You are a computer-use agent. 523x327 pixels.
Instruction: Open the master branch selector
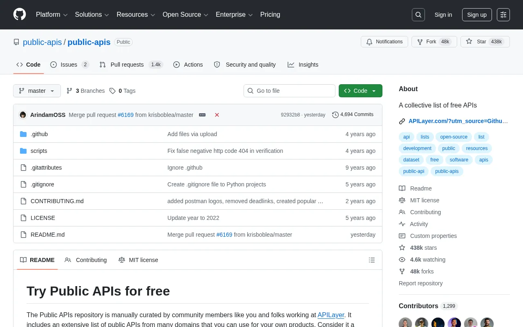pos(37,91)
